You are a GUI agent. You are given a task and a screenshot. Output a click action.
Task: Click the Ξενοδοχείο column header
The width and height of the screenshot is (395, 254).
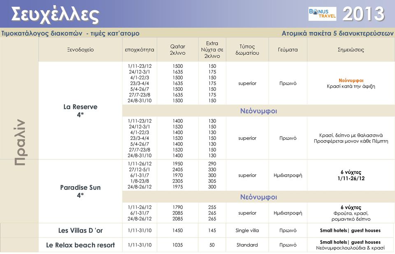tap(80, 50)
